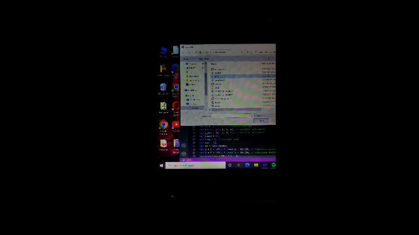Viewport: 419px width, 235px height.
Task: Launch Edge from the taskbar
Action: coord(247,165)
